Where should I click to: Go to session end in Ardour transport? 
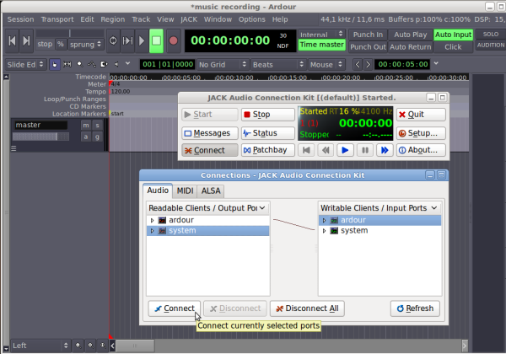tap(26, 40)
